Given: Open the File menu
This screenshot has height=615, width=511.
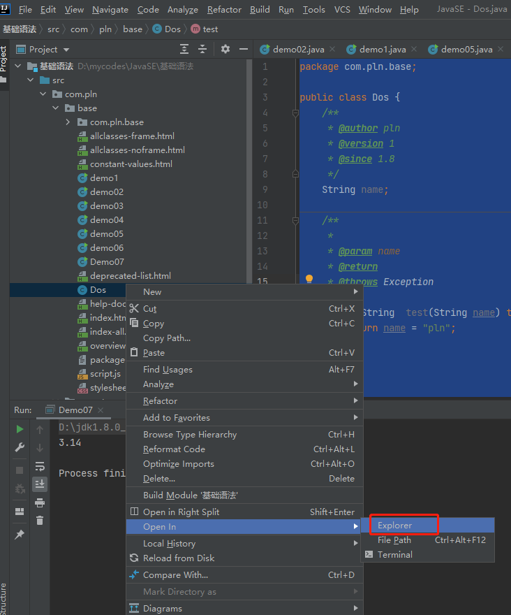Looking at the screenshot, I should pyautogui.click(x=25, y=9).
